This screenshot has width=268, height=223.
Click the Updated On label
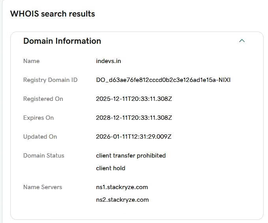40,137
